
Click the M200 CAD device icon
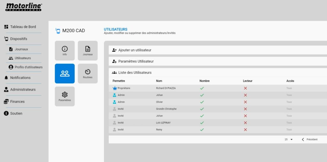pyautogui.click(x=58, y=31)
